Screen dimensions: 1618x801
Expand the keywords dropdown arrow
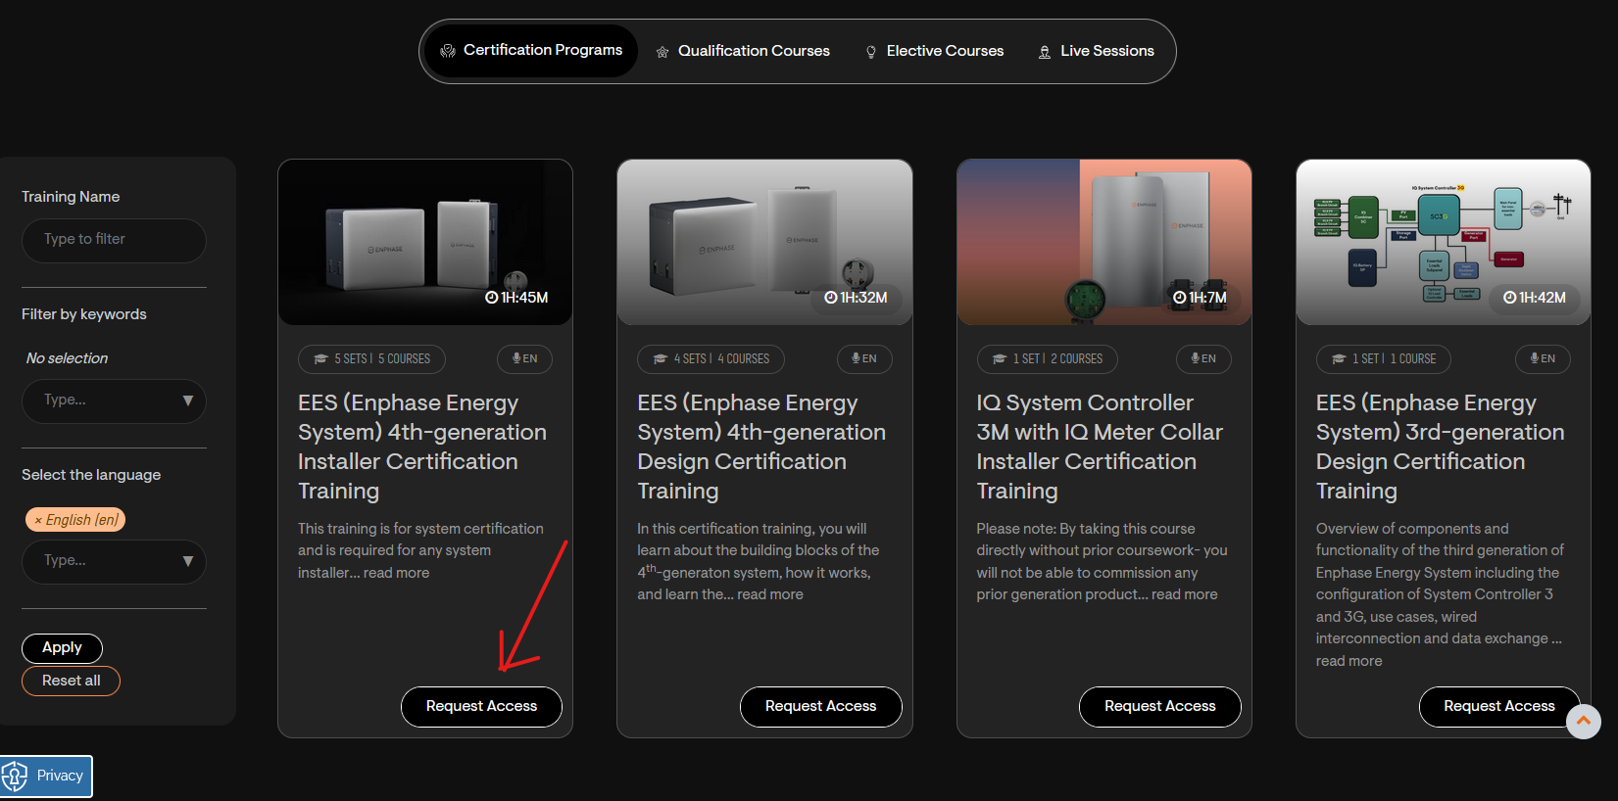pos(188,400)
